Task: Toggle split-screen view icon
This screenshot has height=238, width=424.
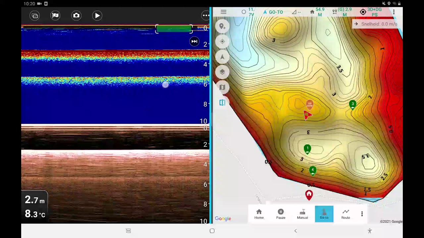Action: tap(222, 102)
